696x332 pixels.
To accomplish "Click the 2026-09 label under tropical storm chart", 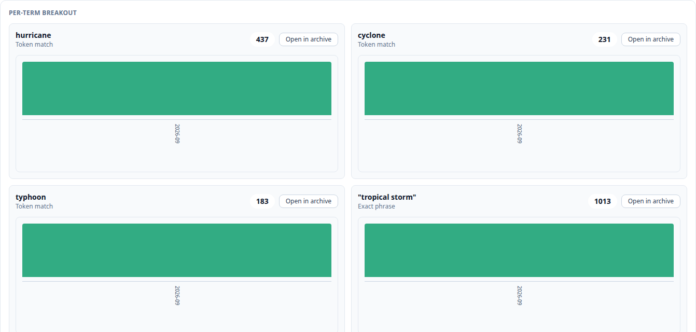I will point(519,296).
